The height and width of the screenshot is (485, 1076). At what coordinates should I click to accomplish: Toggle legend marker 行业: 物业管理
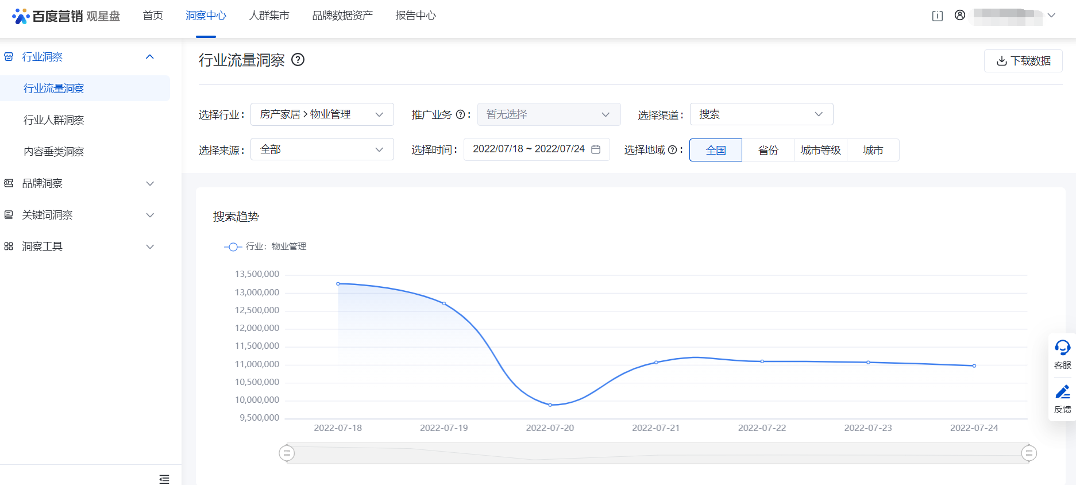(233, 247)
